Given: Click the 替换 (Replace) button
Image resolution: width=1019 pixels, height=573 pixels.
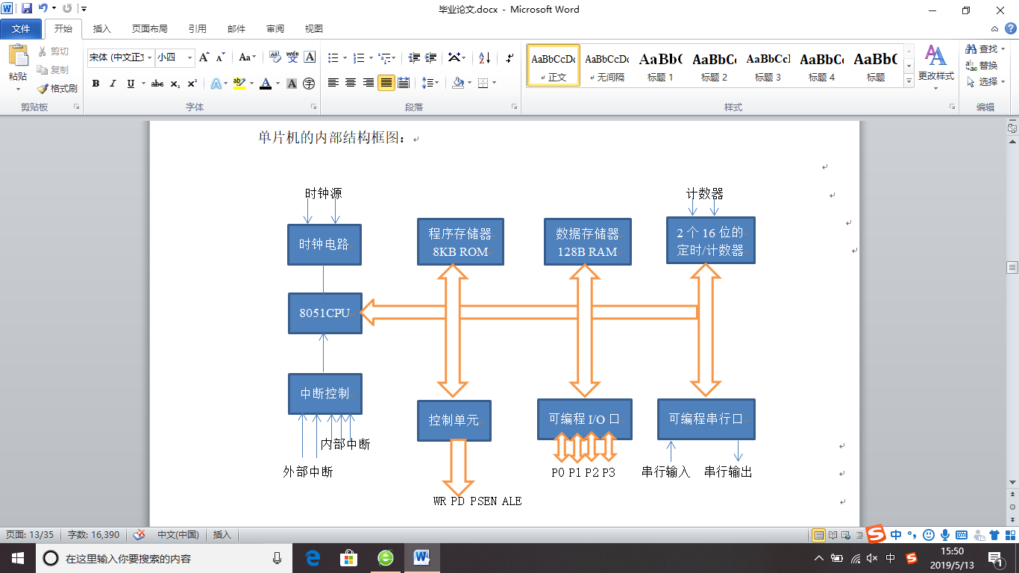Looking at the screenshot, I should (982, 66).
